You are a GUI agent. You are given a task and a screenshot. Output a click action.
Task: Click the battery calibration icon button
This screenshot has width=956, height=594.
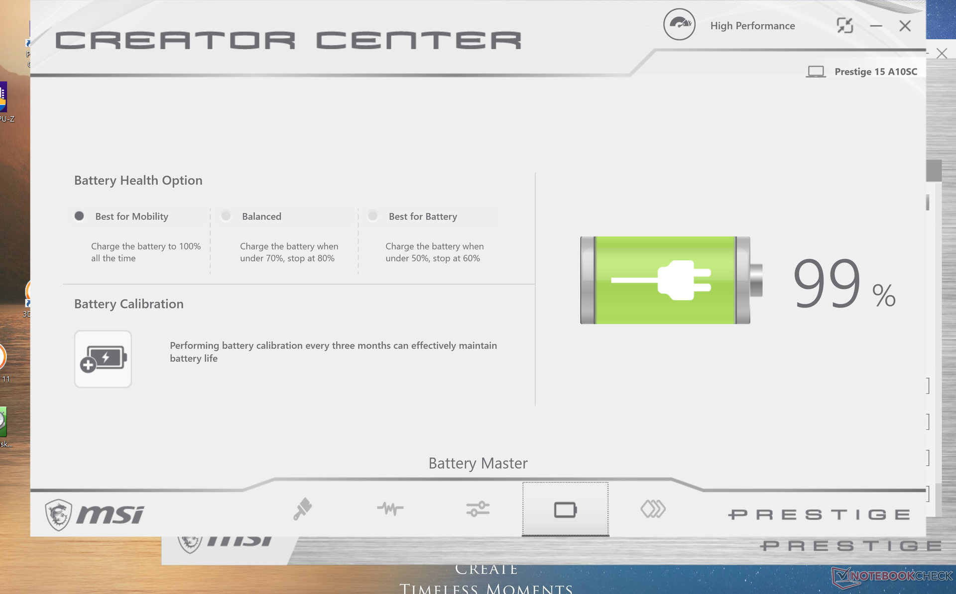[x=103, y=359]
